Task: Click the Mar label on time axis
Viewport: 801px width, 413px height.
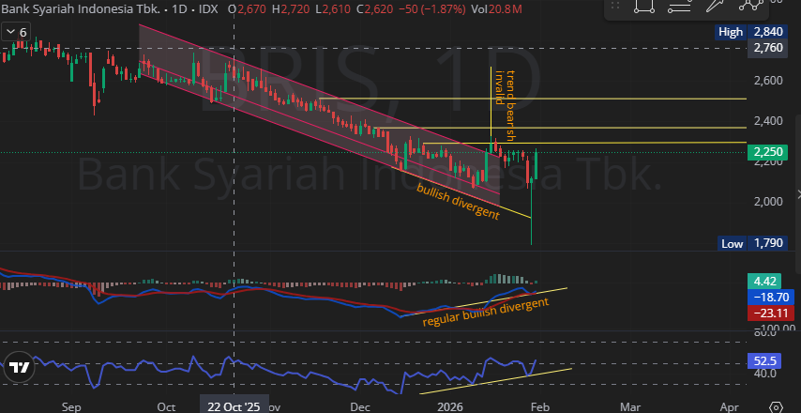Action: coord(629,406)
